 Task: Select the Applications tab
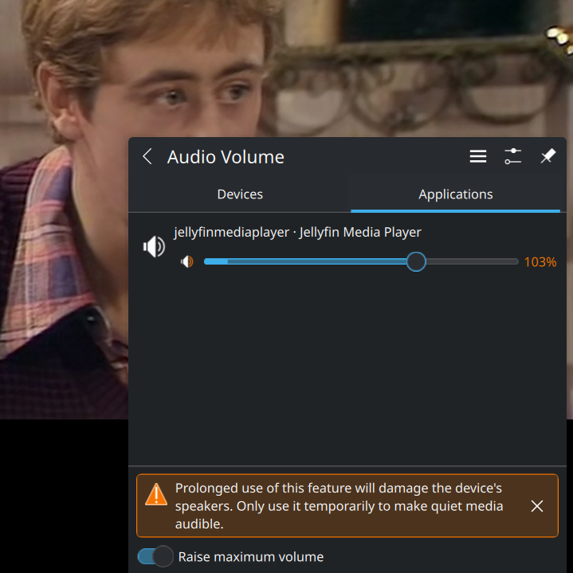[x=455, y=194]
